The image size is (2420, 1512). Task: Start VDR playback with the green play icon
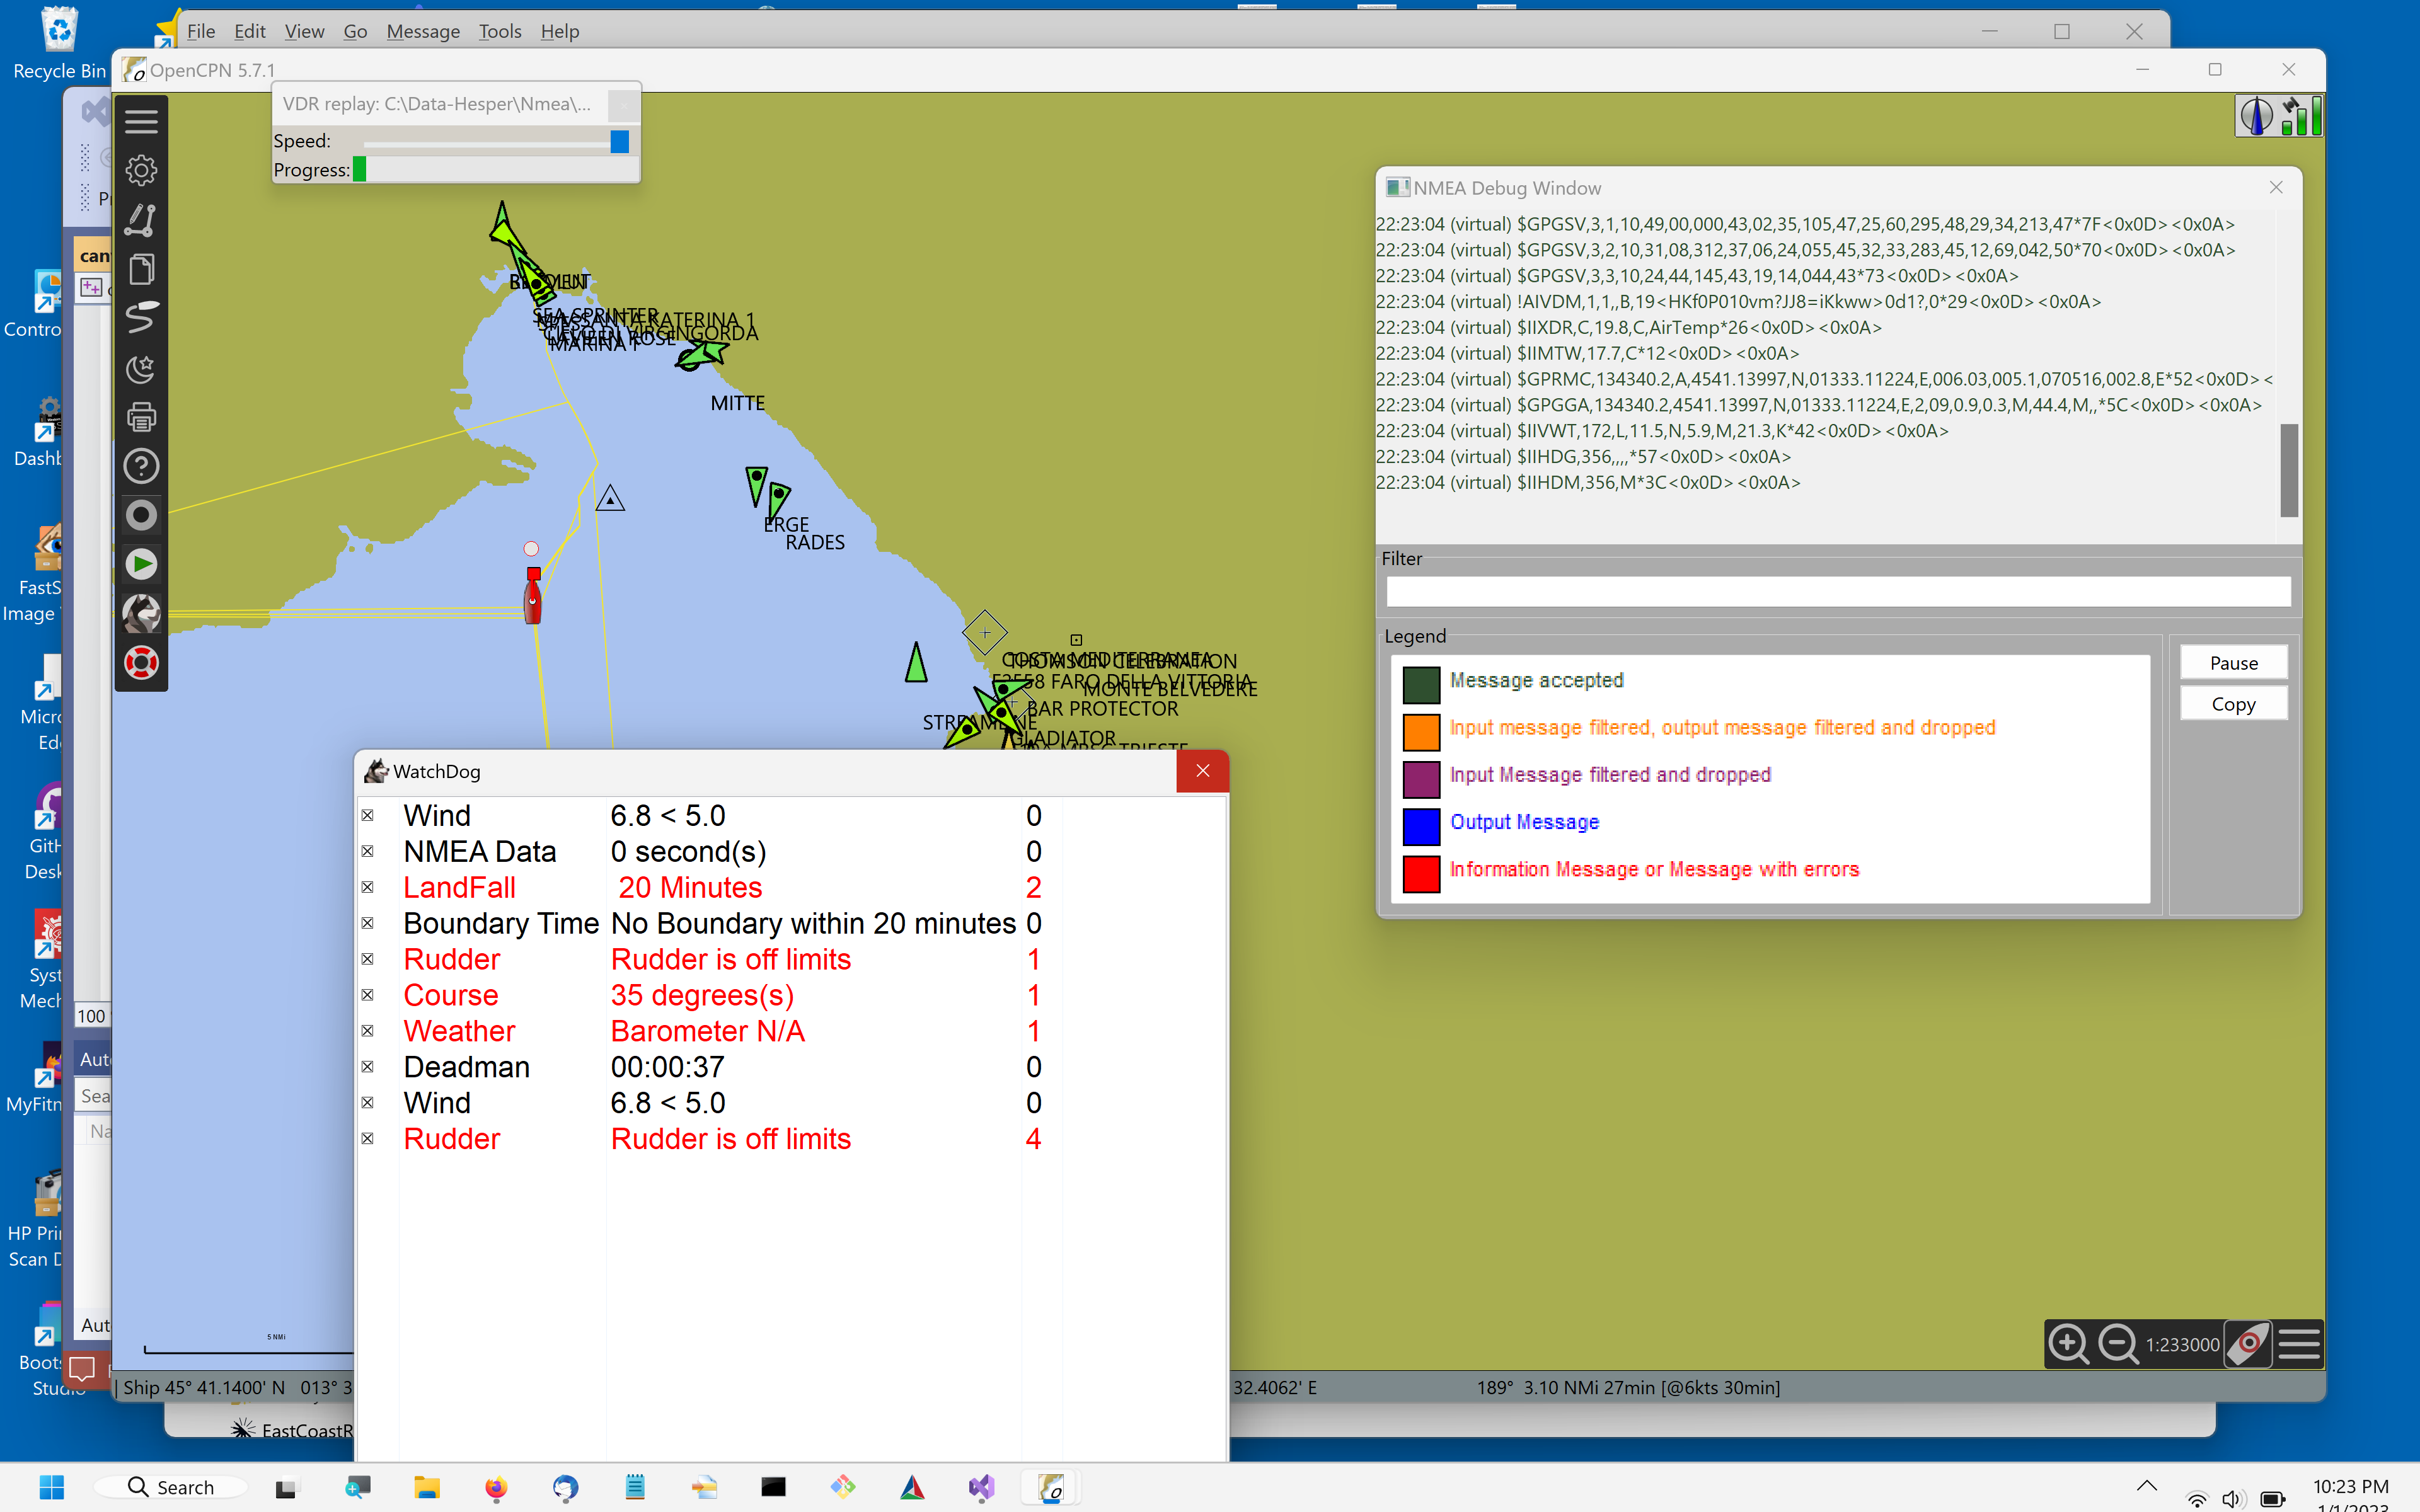141,563
